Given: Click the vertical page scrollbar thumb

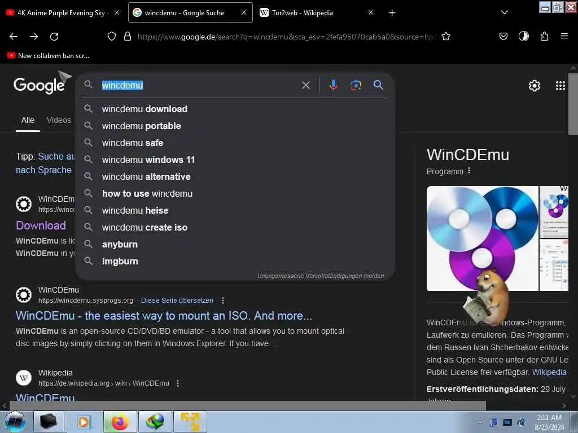Looking at the screenshot, I should click(x=573, y=104).
